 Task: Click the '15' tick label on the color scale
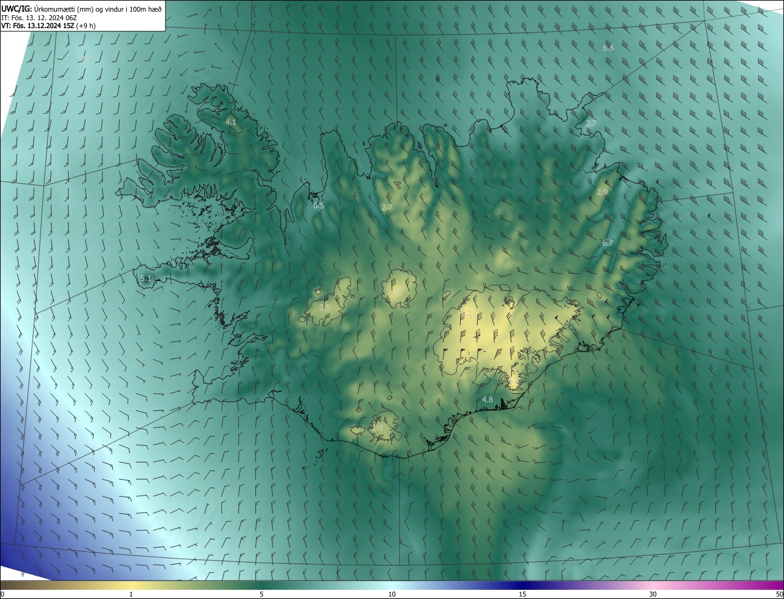(522, 595)
